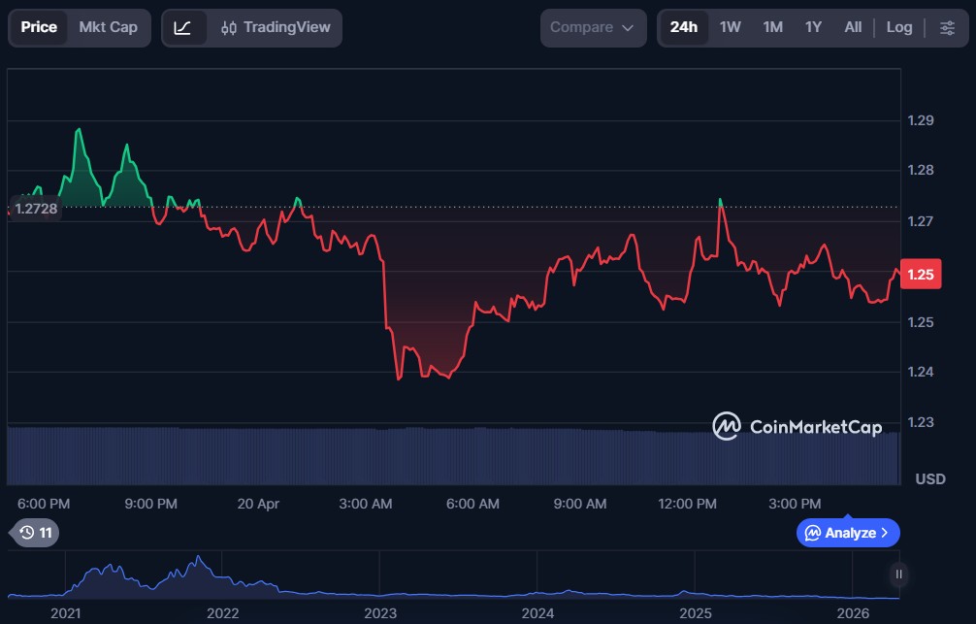The image size is (976, 624).
Task: Click the CoinMarketCap watermark logo
Action: pos(797,426)
